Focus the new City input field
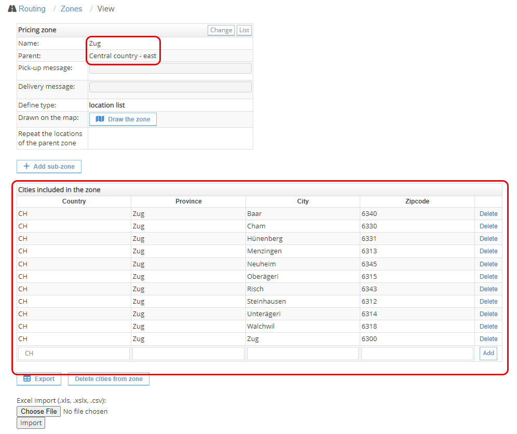The image size is (517, 434). 303,354
